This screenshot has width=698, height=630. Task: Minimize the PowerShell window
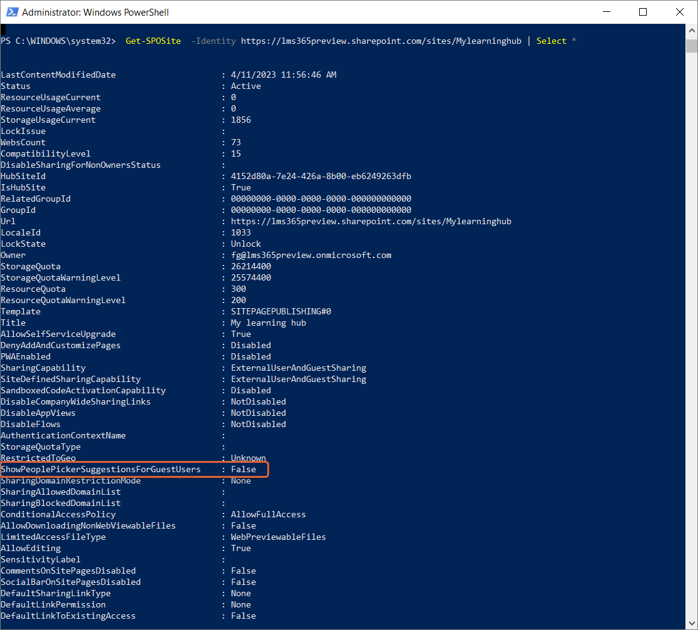(607, 12)
